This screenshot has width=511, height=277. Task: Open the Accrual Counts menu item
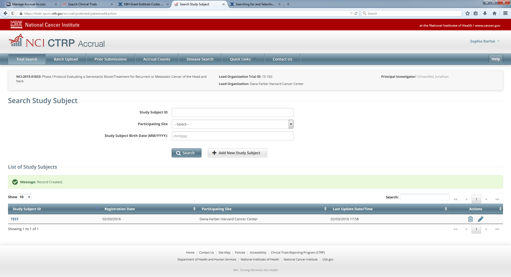pyautogui.click(x=156, y=59)
